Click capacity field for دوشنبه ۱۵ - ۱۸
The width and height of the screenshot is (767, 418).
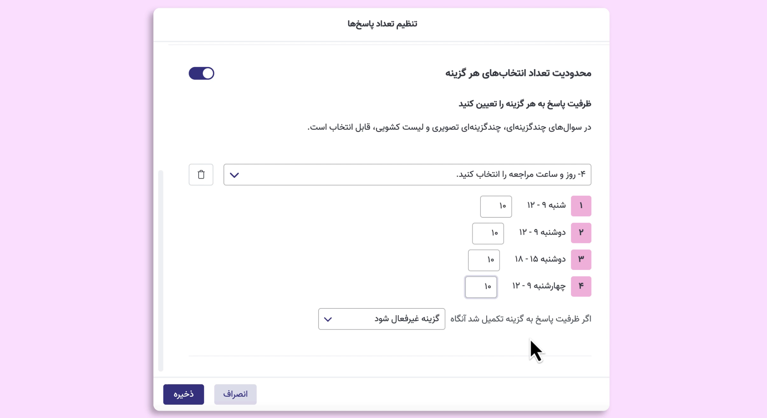484,260
